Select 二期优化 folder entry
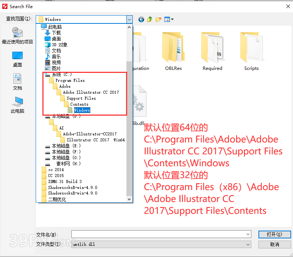Viewport: 293px width, 257px height. tap(54, 199)
